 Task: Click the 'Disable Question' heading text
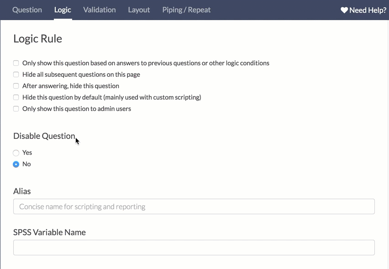[x=44, y=136]
